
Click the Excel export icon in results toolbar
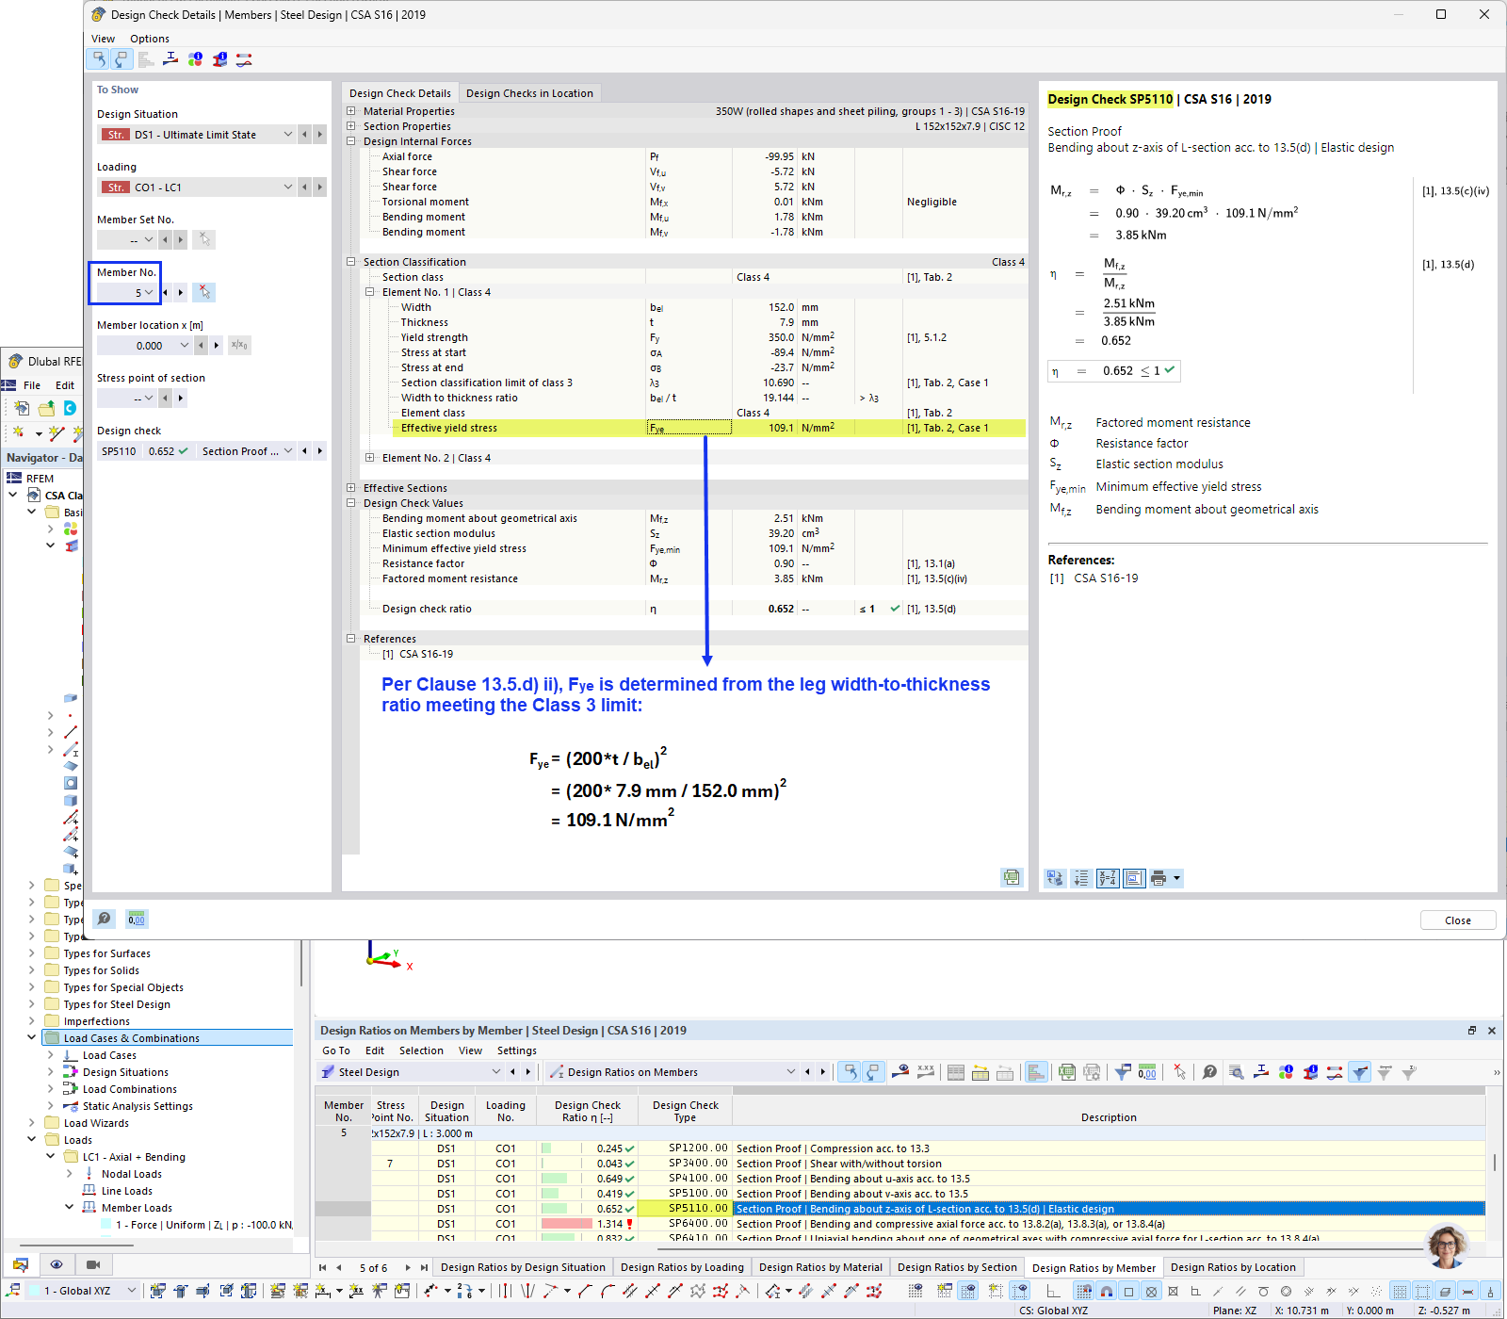[x=1067, y=1072]
